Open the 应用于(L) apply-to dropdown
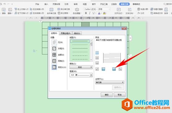This screenshot has width=172, height=113. click(x=110, y=83)
